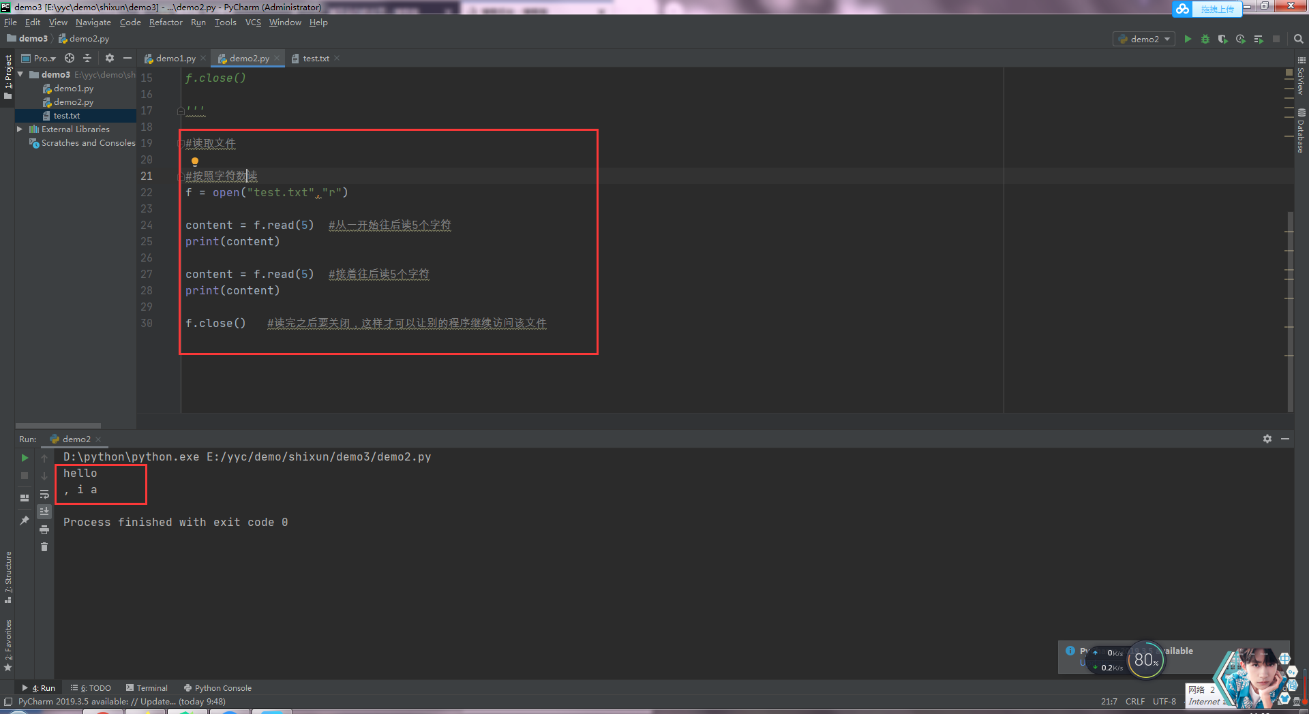Screen dimensions: 1309x714
Task: Open the Terminal tool window
Action: click(x=147, y=688)
